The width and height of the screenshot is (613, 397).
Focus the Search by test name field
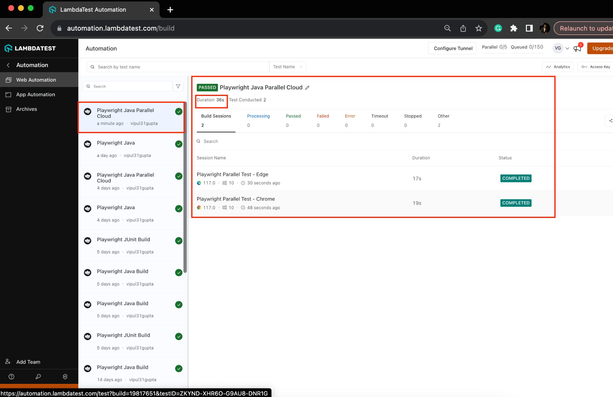tap(178, 67)
